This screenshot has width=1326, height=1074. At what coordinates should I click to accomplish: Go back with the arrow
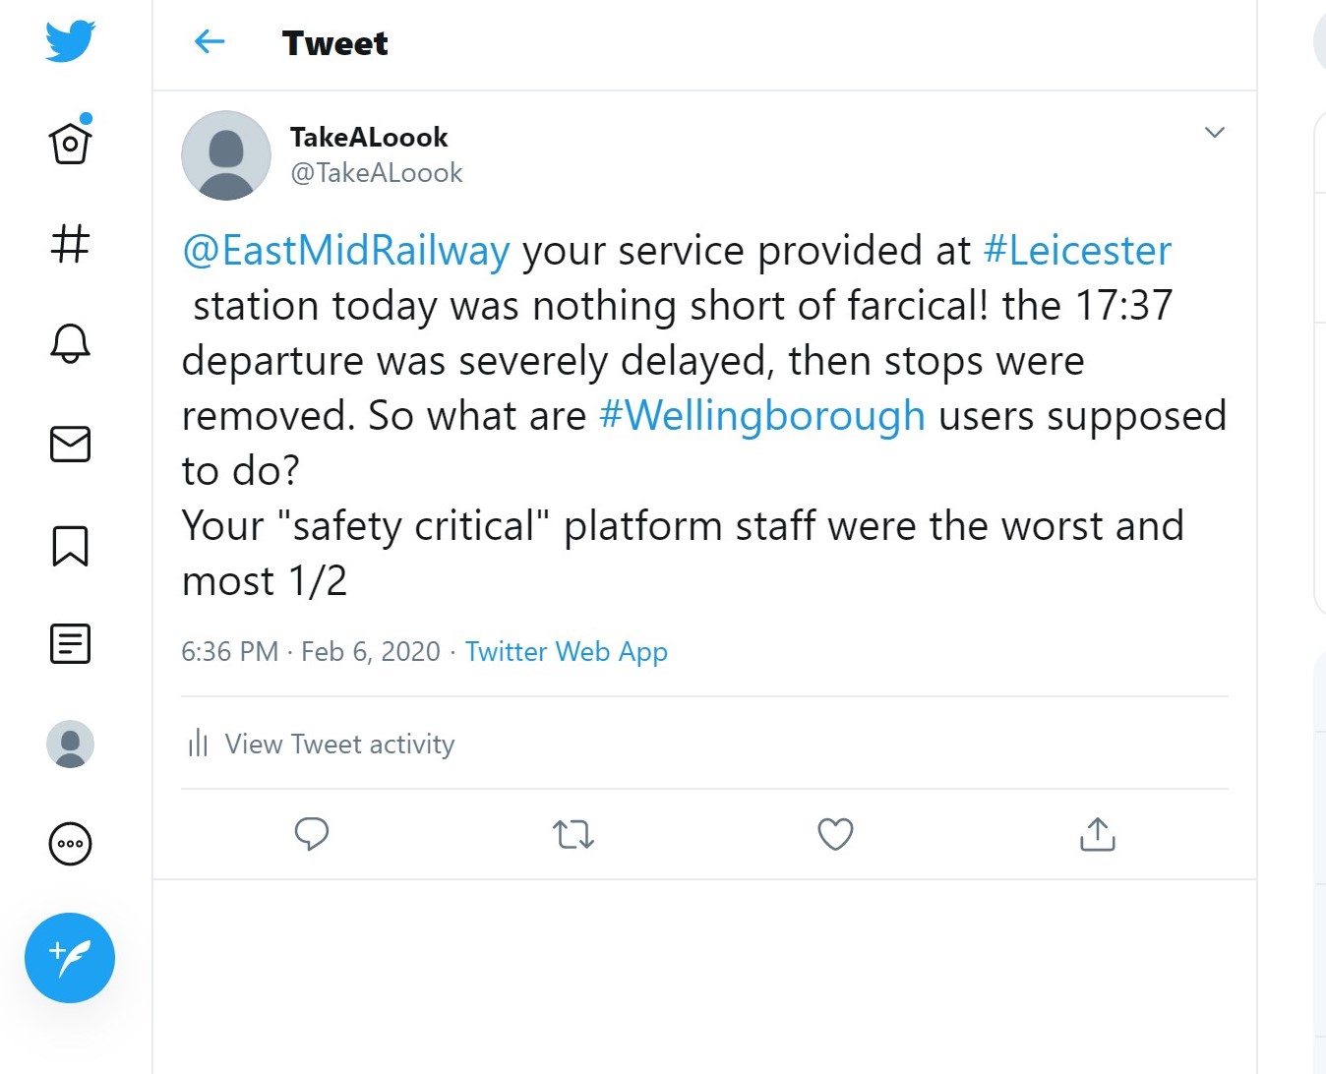209,42
